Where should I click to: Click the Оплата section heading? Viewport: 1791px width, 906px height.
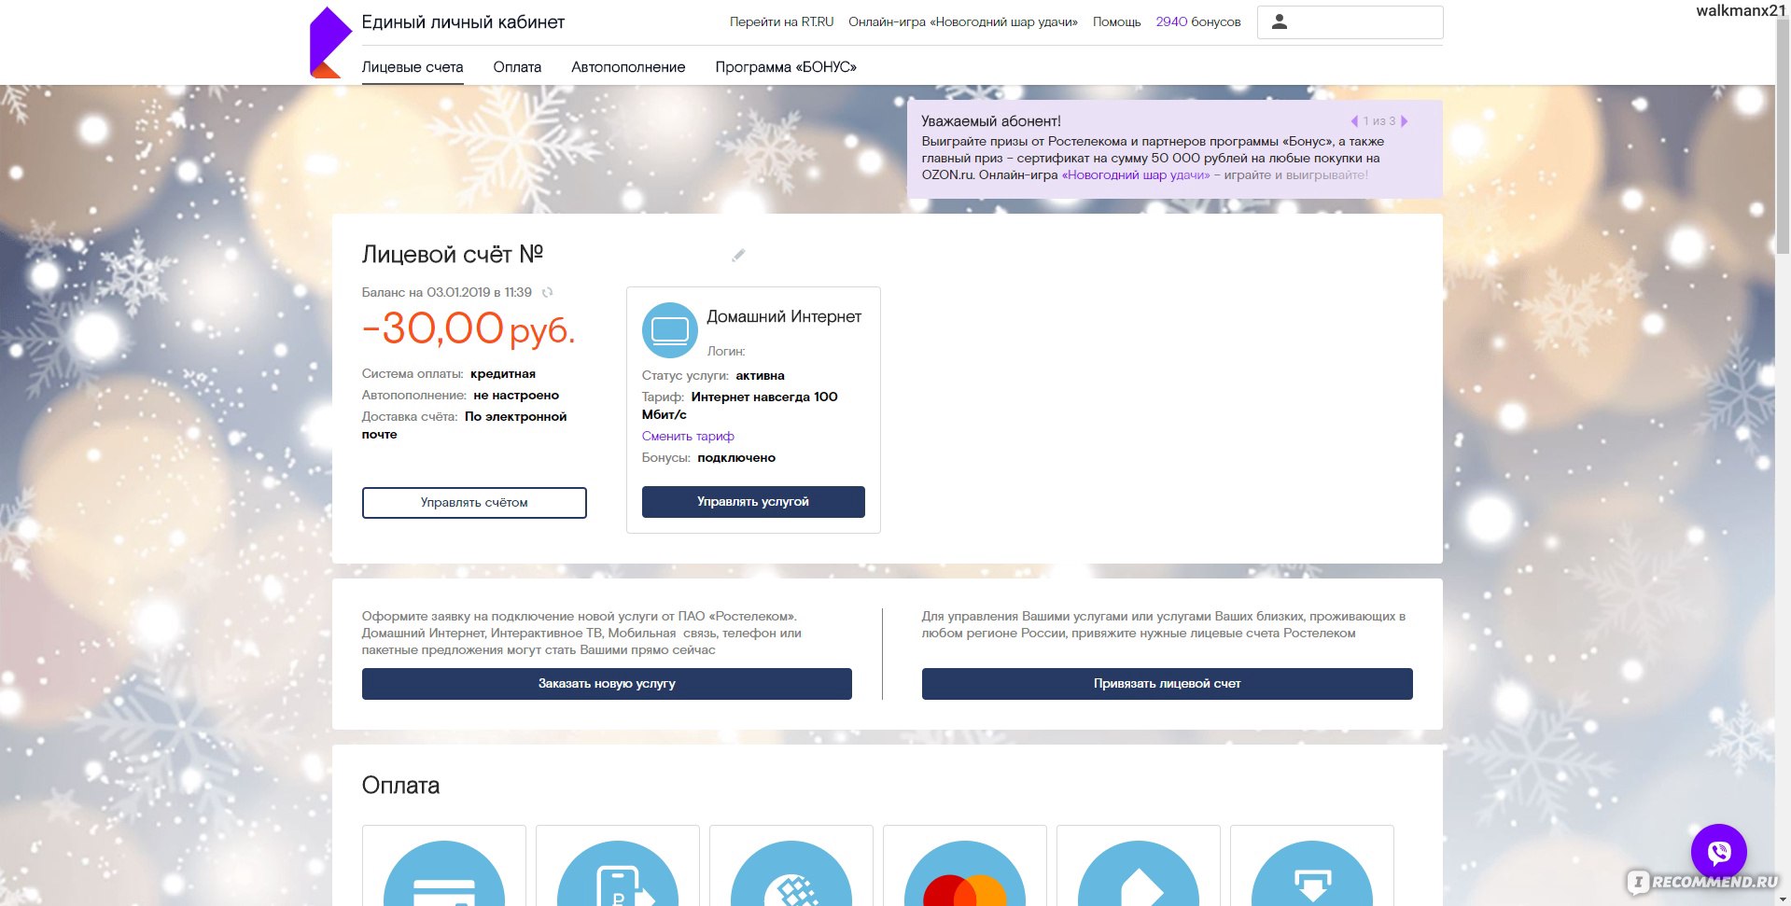tap(400, 786)
